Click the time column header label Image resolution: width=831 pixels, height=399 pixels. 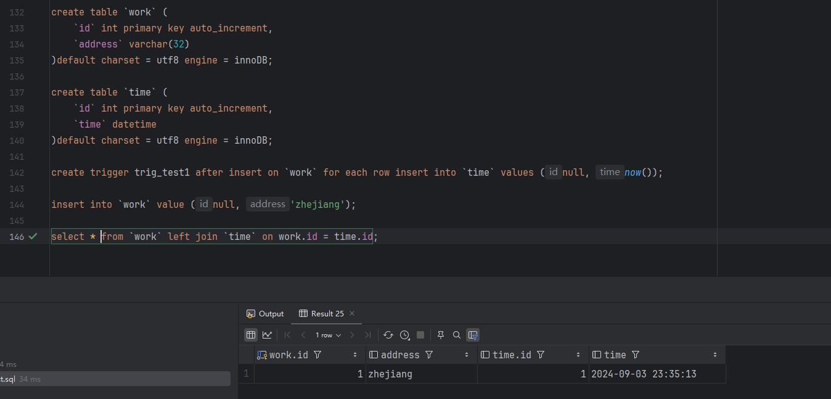click(615, 355)
